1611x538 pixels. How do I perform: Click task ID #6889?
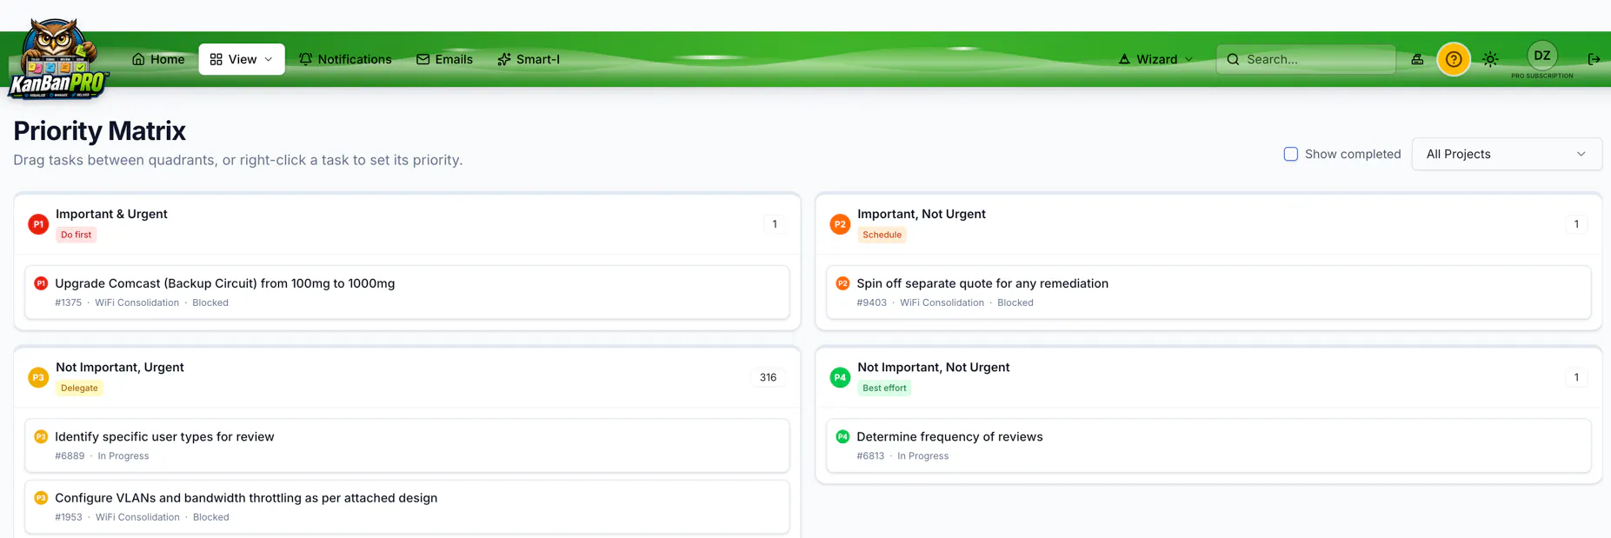point(70,455)
